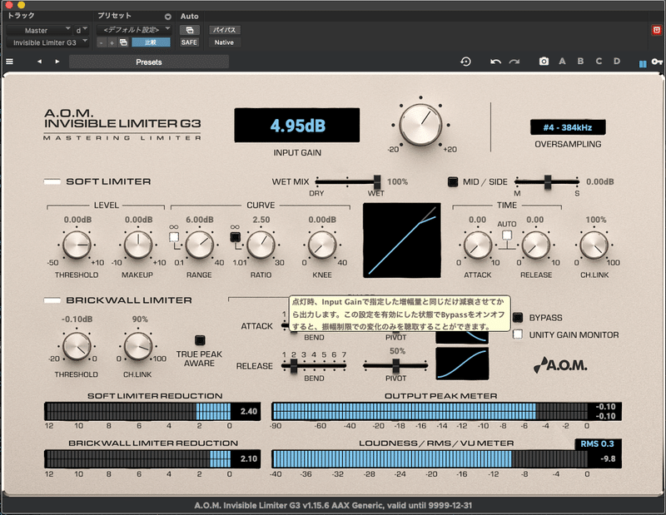Switch the RMS 0.3 meter mode

[x=598, y=443]
